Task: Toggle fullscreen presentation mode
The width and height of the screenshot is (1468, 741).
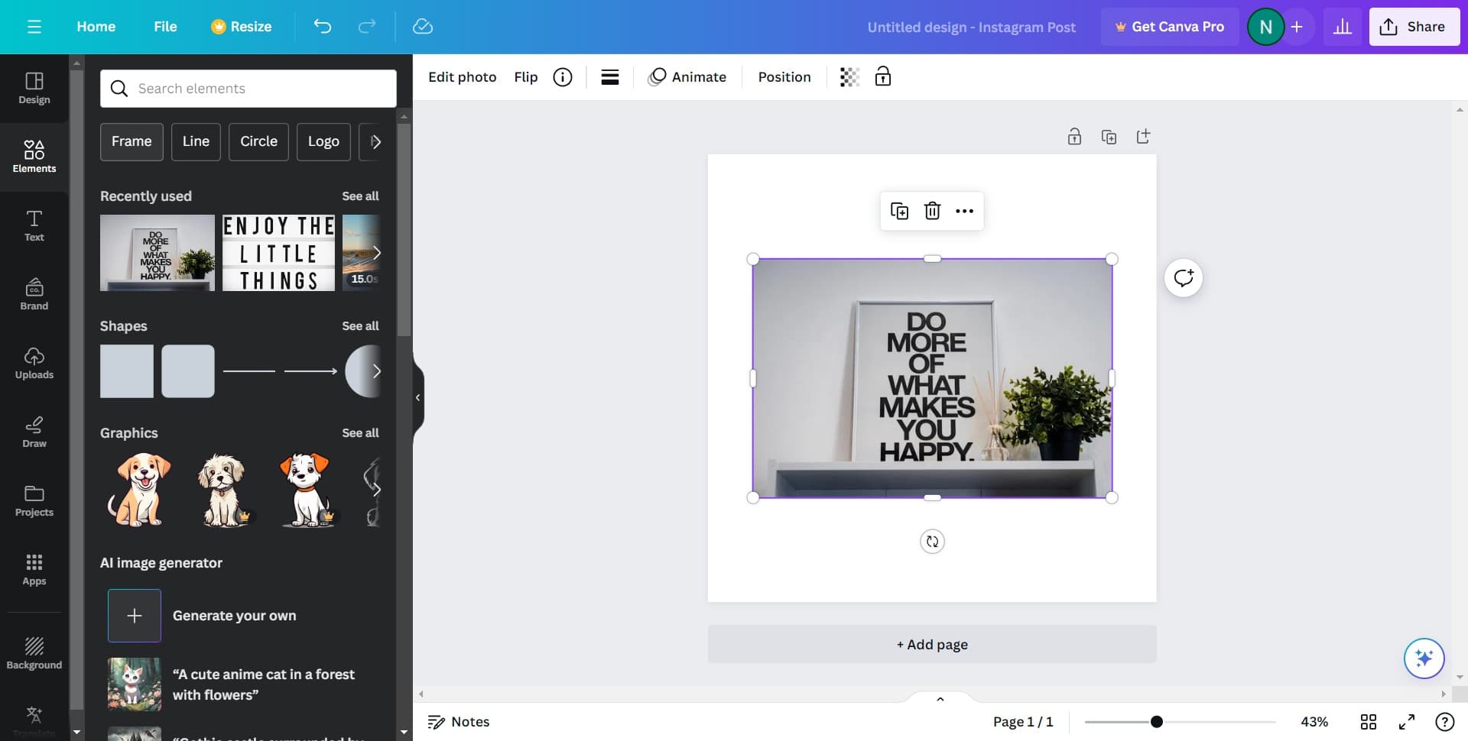Action: point(1406,722)
